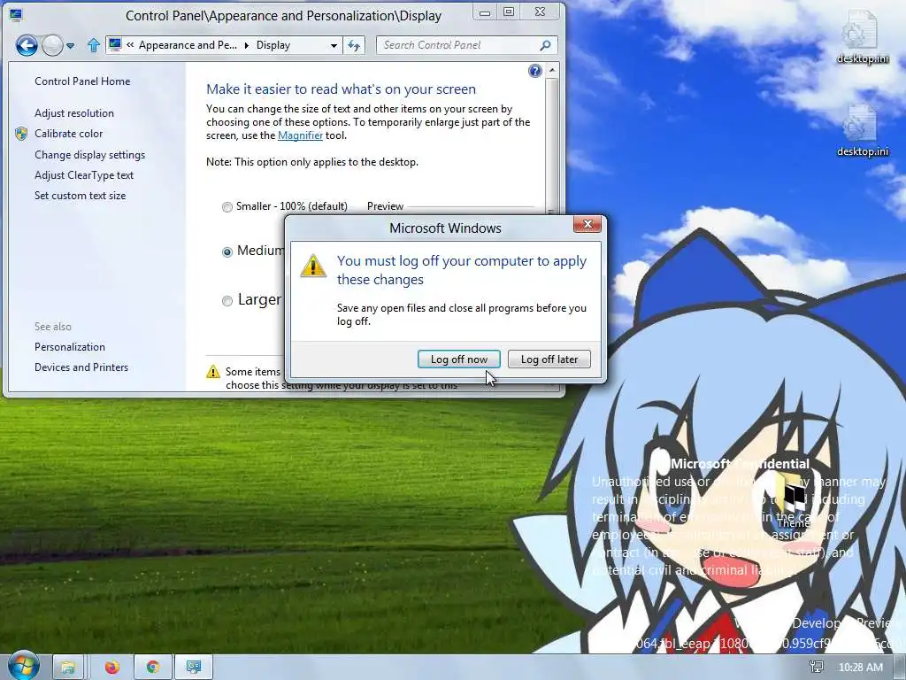Image resolution: width=906 pixels, height=680 pixels.
Task: Switch to Control Panel taskbar button
Action: click(x=194, y=668)
